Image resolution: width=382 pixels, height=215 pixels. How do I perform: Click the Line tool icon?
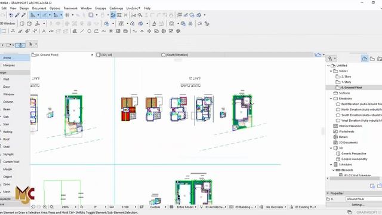[82, 31]
